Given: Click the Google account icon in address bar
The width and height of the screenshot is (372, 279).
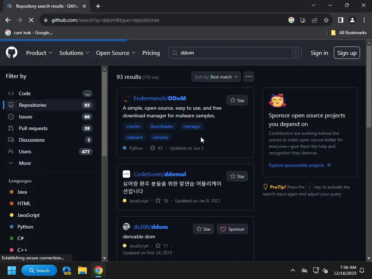Looking at the screenshot, I should (291, 20).
